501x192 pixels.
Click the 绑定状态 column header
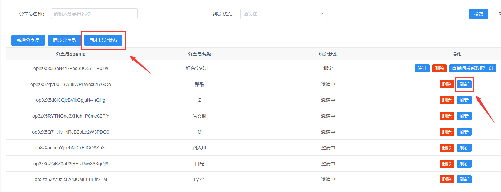328,54
